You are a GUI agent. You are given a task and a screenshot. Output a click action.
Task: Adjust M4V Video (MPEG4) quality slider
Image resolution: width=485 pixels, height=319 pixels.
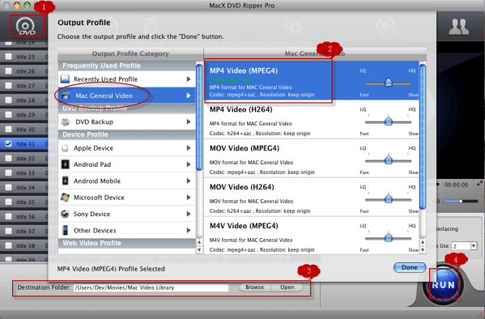[388, 237]
